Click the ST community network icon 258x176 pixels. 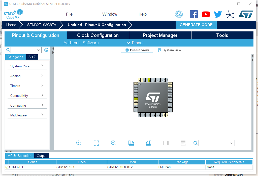coord(230,14)
